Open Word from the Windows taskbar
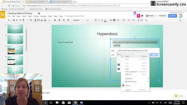Viewport: 187px width, 105px height. (x=81, y=103)
